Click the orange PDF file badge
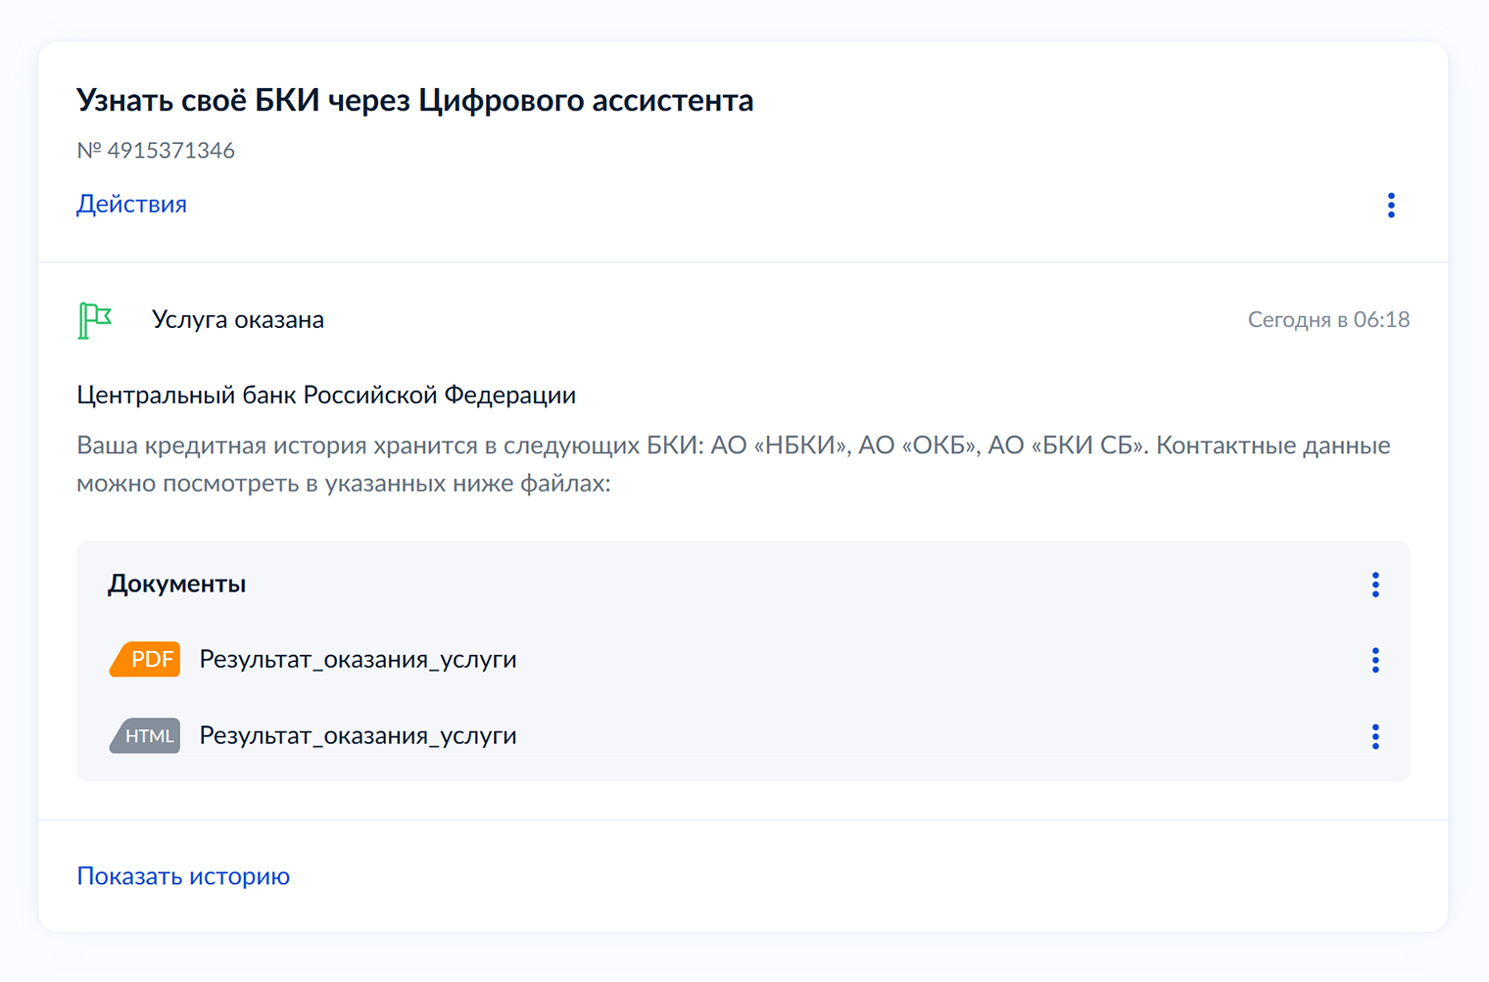Image resolution: width=1489 pixels, height=982 pixels. (145, 659)
